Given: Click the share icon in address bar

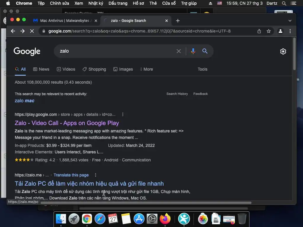Looking at the screenshot, I should (x=259, y=31).
